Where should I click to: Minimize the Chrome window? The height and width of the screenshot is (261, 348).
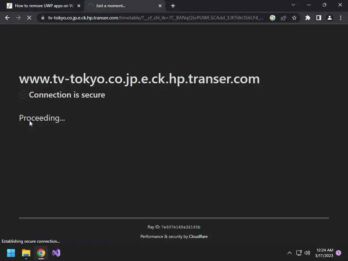tap(309, 5)
